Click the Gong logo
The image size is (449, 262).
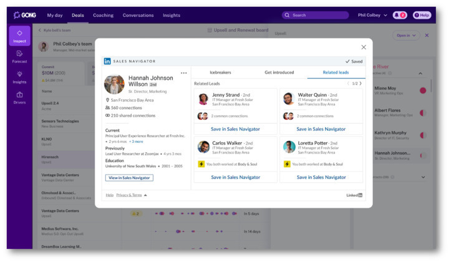click(24, 15)
